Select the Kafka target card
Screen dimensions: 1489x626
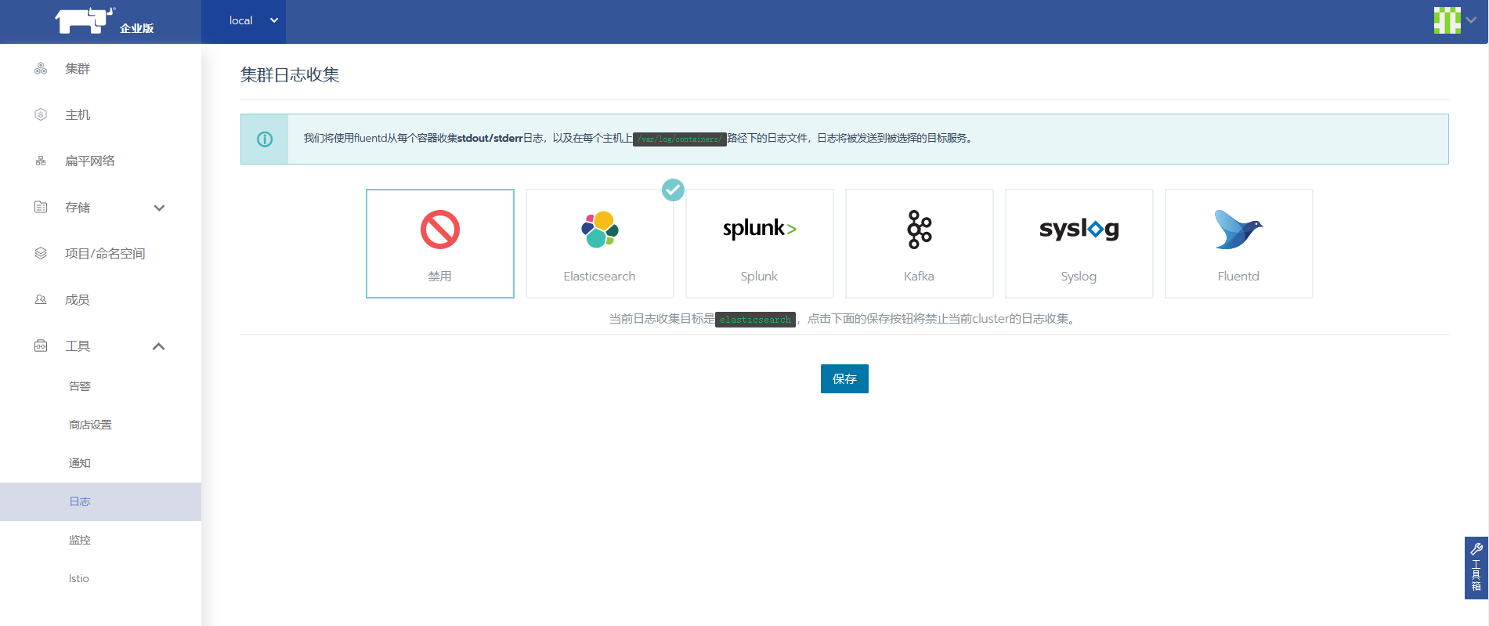click(920, 244)
